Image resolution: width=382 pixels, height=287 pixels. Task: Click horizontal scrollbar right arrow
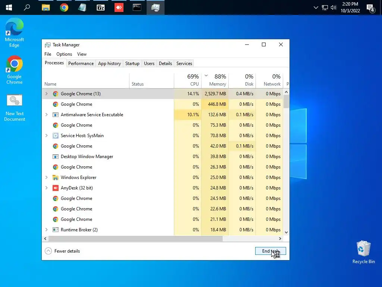pos(280,238)
